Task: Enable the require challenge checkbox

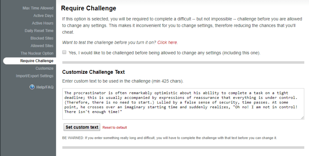Action: coord(64,52)
